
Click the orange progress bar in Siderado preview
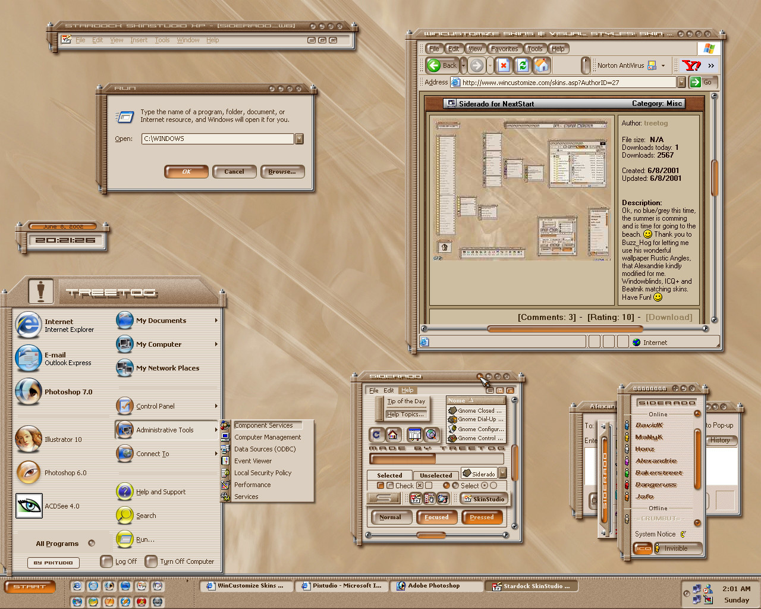click(403, 459)
